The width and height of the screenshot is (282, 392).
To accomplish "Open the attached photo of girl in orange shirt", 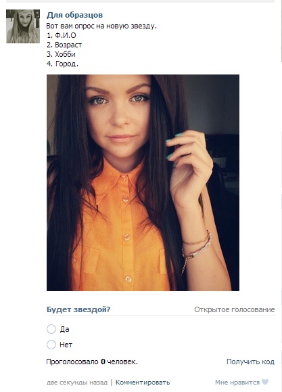I will [x=143, y=183].
